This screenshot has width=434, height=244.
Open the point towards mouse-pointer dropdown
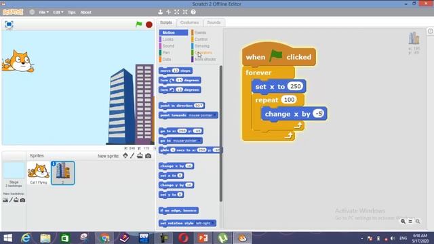[x=215, y=115]
